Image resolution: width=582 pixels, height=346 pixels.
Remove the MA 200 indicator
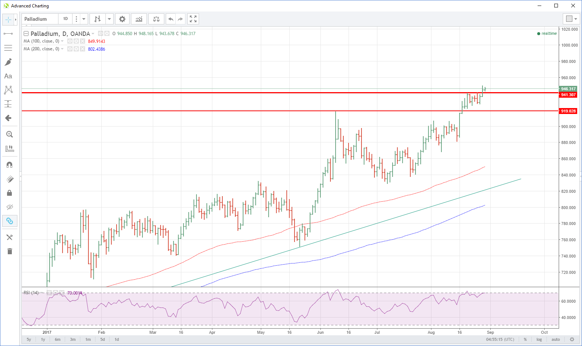(x=83, y=49)
